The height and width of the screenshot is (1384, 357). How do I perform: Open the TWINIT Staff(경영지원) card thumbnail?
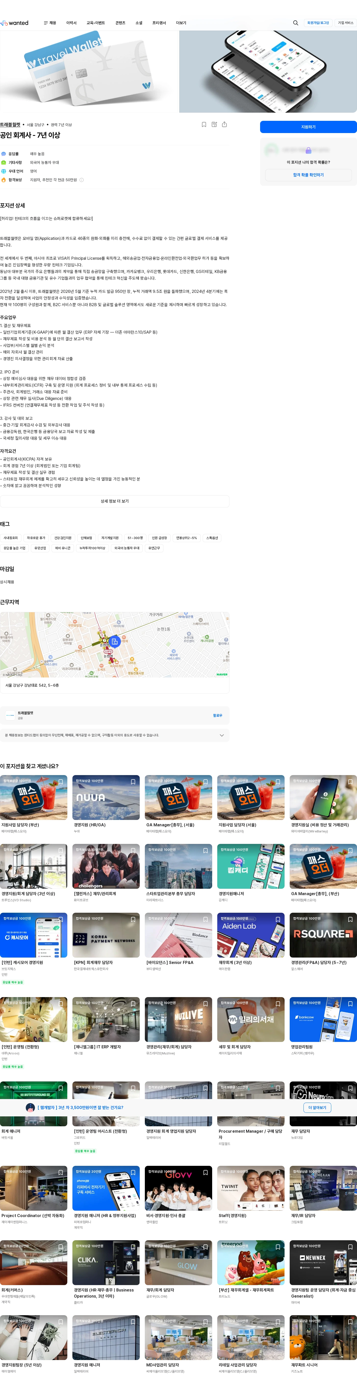point(251,1188)
